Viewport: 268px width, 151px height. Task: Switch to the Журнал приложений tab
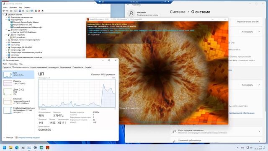[39, 68]
